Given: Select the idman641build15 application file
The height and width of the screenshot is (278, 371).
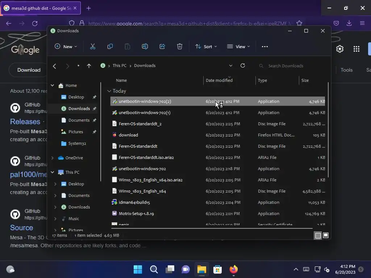Looking at the screenshot, I should coord(218,202).
